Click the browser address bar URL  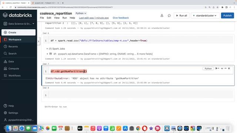pos(65,7)
